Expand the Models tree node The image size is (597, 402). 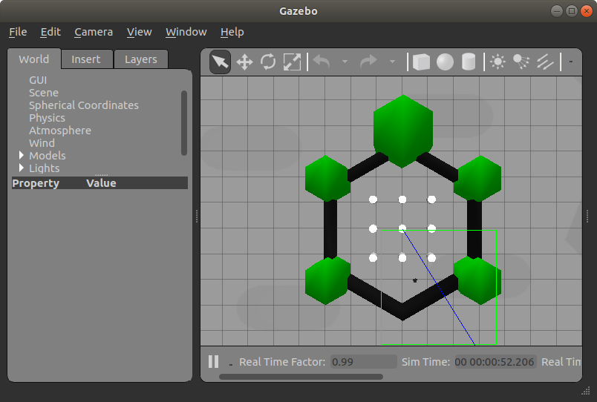22,155
